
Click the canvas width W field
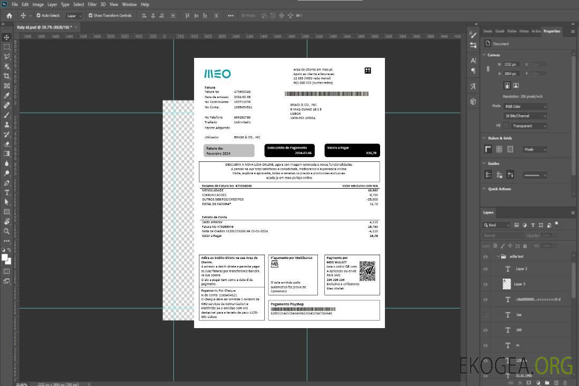coord(511,64)
